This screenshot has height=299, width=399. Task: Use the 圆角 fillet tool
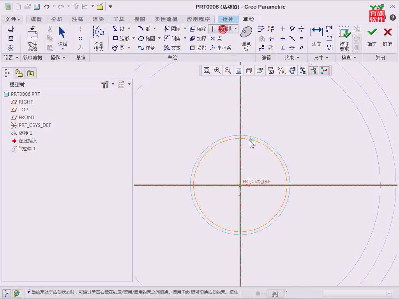[x=172, y=29]
